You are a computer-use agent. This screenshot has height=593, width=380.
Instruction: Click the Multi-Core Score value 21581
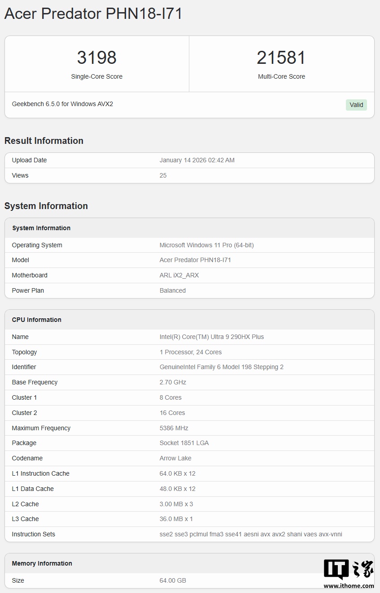point(281,58)
